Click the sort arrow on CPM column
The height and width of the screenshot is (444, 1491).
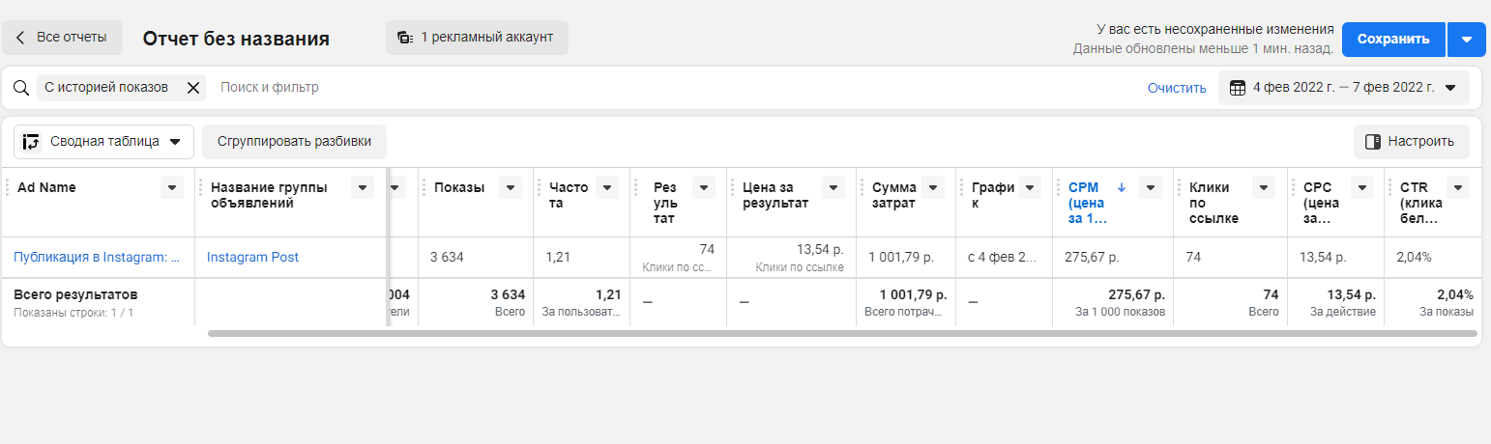[1122, 187]
